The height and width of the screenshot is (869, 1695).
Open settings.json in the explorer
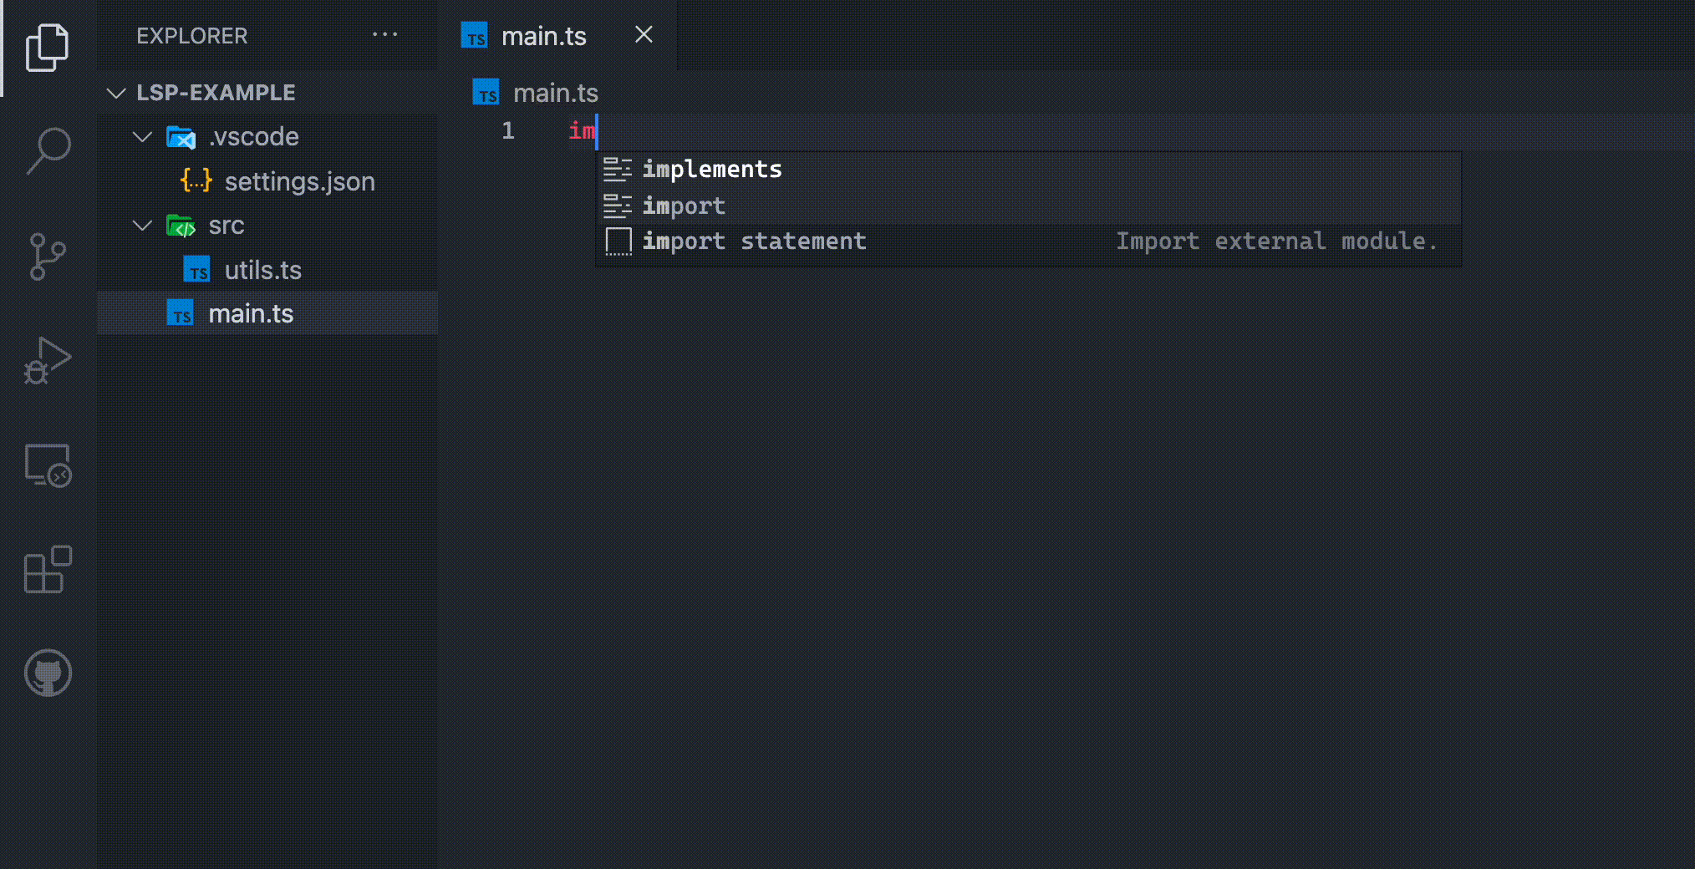(298, 181)
